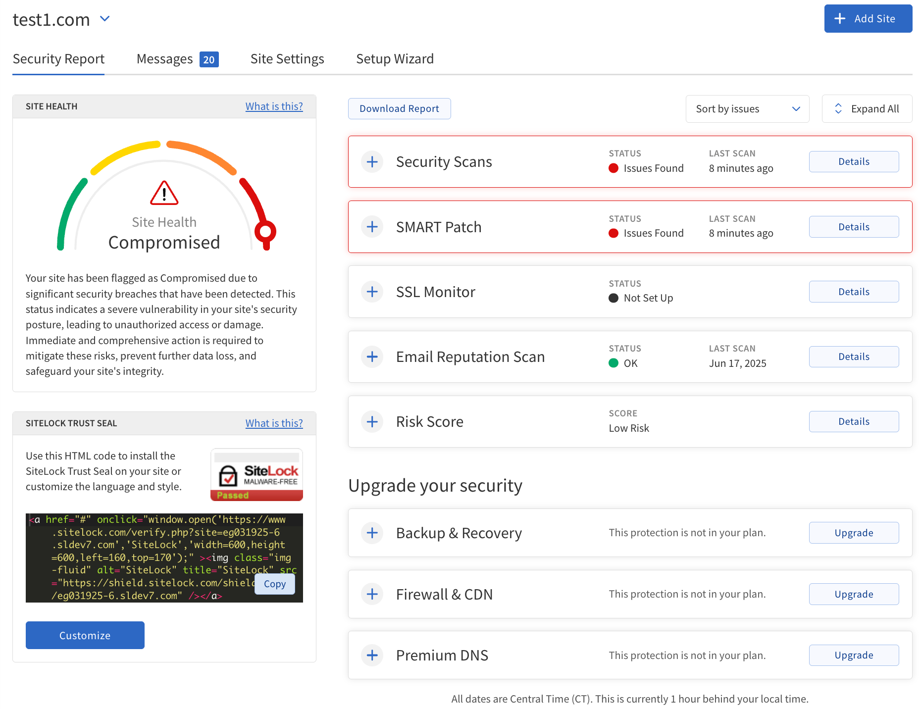Click the SMART Patch title text

pos(439,227)
